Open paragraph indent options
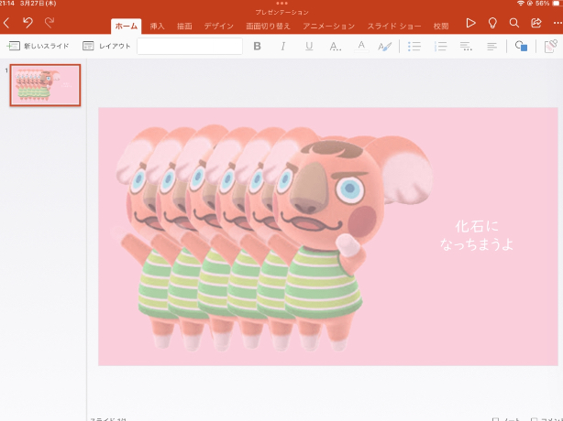The image size is (563, 421). pos(466,47)
